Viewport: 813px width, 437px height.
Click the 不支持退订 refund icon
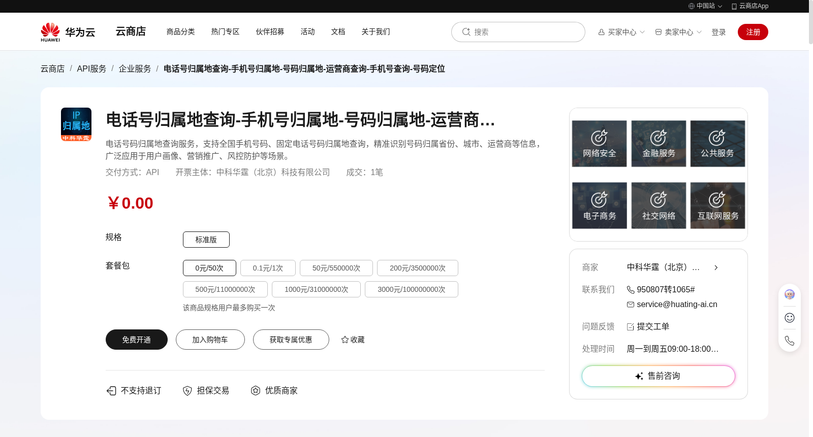(111, 390)
